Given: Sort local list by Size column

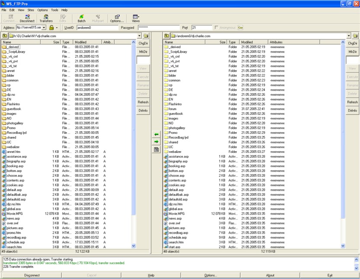Looking at the screenshot, I should [50, 42].
